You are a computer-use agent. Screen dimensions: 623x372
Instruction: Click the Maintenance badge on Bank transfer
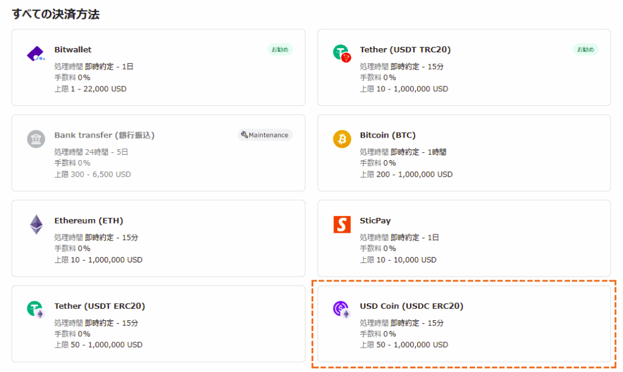coord(265,135)
